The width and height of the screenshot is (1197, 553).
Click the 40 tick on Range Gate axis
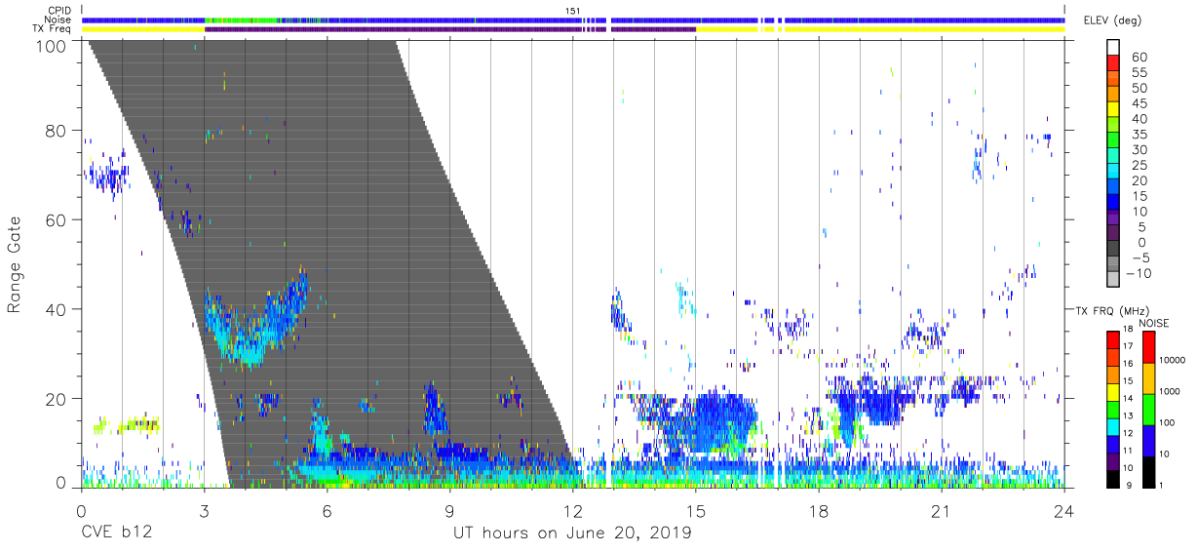pyautogui.click(x=56, y=309)
